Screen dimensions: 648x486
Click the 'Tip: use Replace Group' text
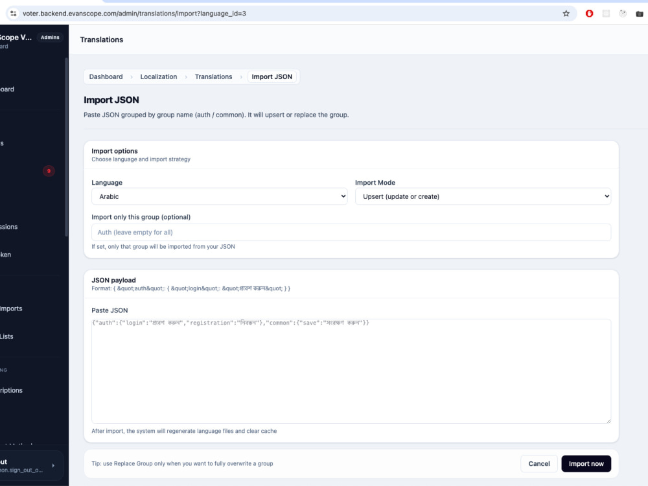coord(182,464)
